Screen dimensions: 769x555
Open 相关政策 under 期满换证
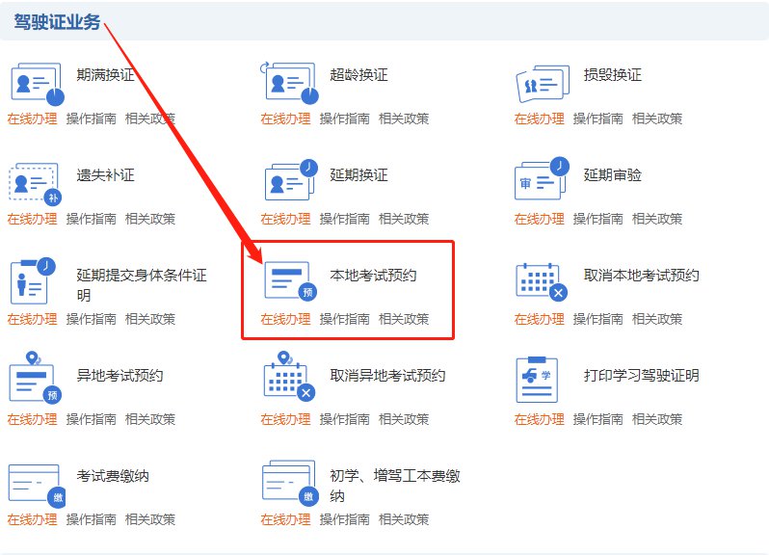150,119
